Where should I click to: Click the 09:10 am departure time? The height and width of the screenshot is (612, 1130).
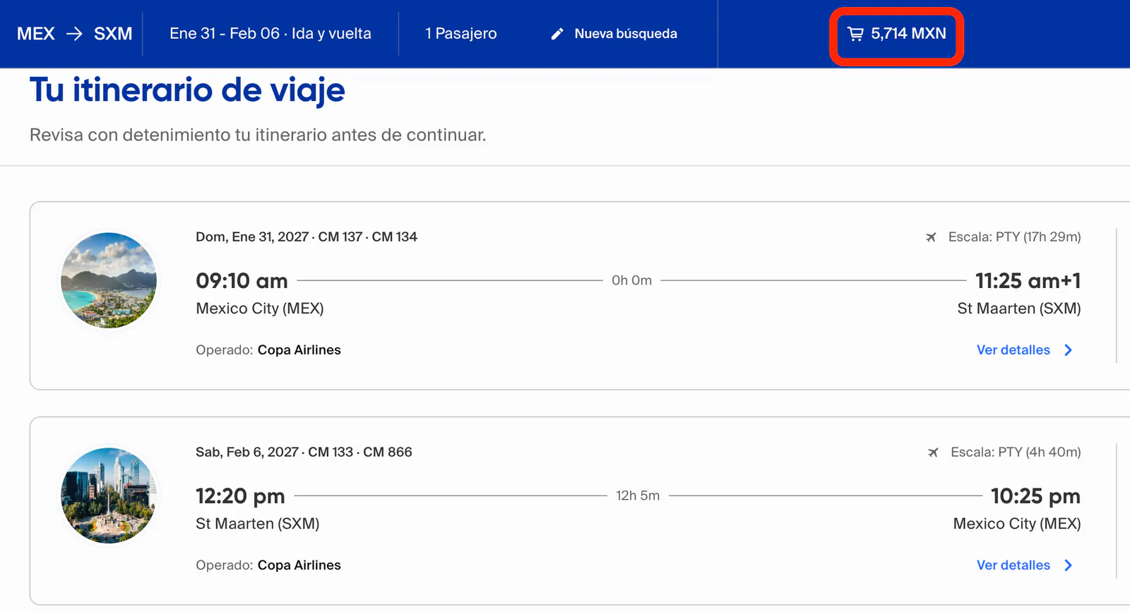[242, 281]
